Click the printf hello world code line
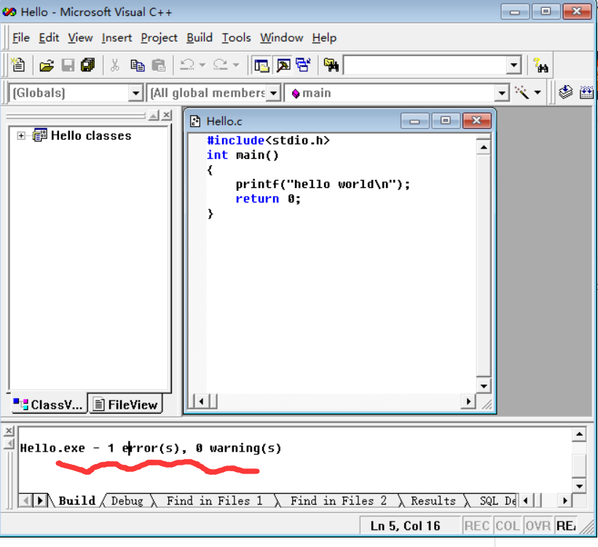 tap(323, 184)
